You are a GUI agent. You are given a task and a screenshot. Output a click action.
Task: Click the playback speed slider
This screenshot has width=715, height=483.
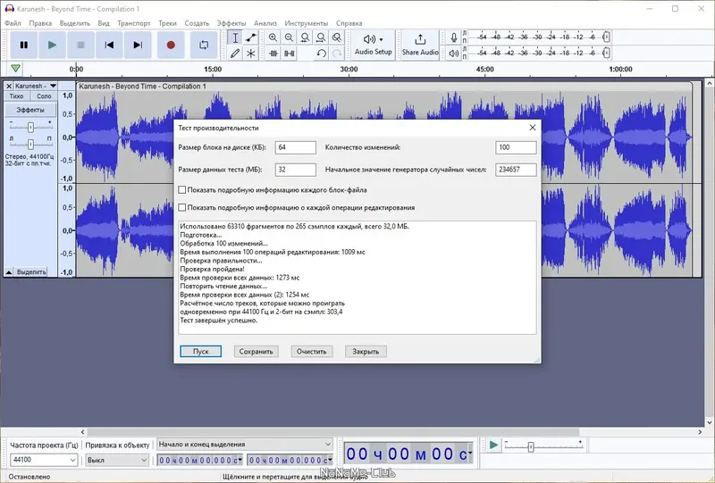pos(530,446)
